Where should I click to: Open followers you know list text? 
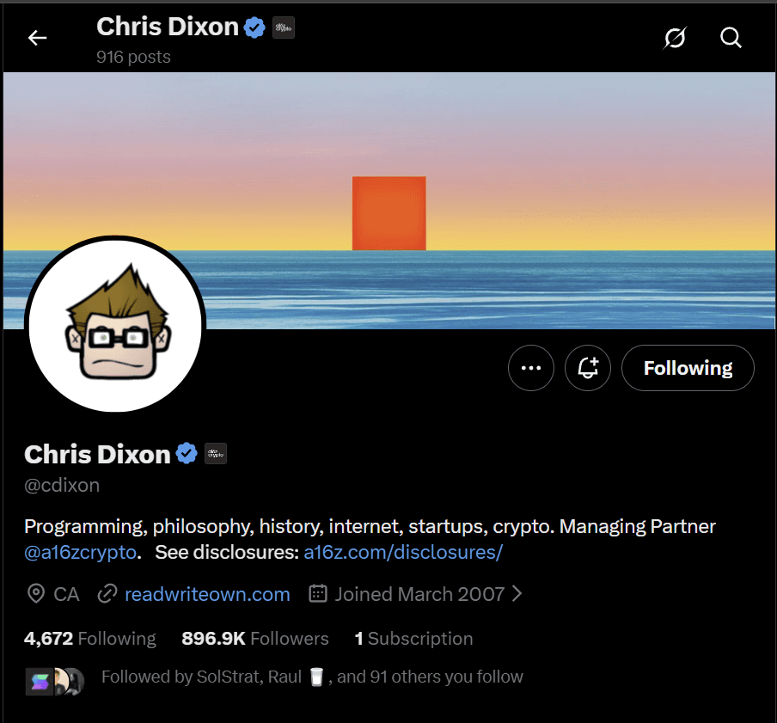click(312, 677)
